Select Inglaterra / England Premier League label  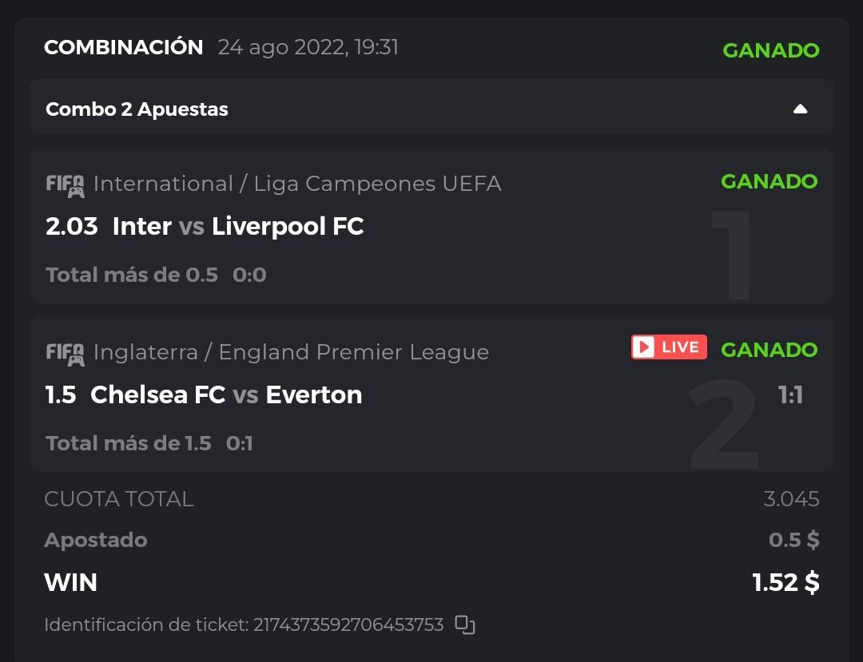click(291, 352)
